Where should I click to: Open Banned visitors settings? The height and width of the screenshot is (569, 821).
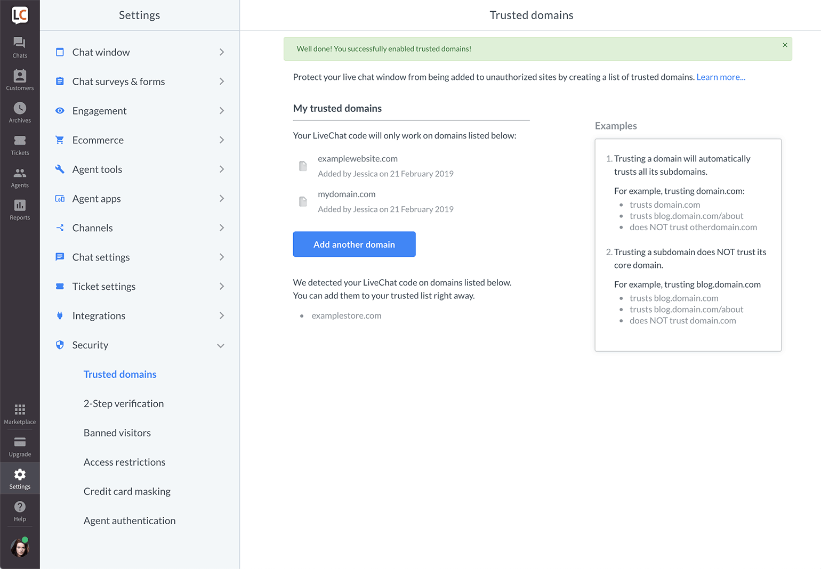click(117, 433)
